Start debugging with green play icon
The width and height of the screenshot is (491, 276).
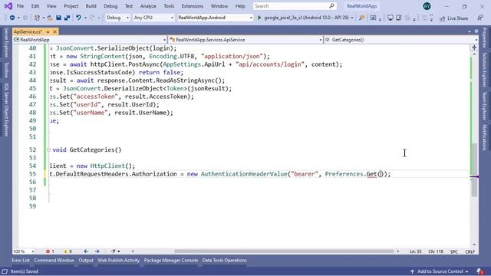259,18
